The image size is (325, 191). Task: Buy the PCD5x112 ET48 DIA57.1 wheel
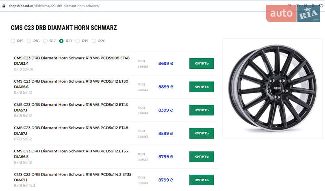click(201, 134)
